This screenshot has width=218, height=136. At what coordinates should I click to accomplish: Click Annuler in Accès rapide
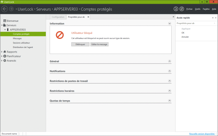tap(185, 37)
